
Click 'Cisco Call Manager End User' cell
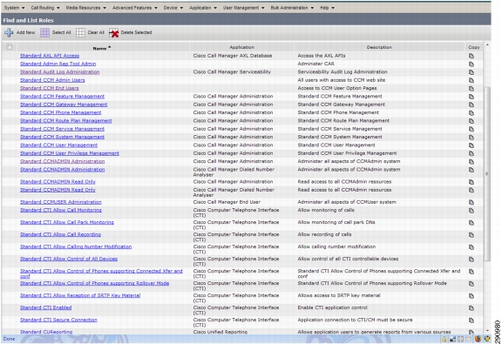(x=227, y=202)
